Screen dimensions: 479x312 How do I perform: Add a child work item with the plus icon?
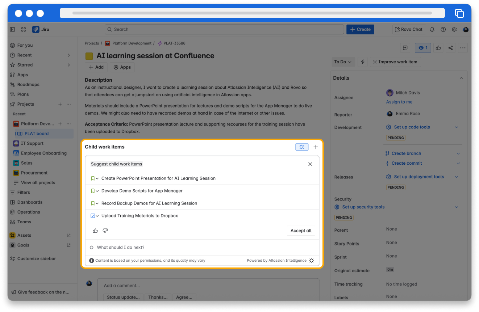click(x=316, y=147)
